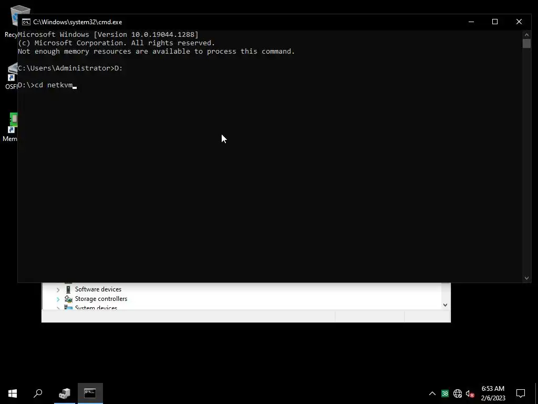538x404 pixels.
Task: Click cmd window scroll up arrow
Action: pyautogui.click(x=526, y=35)
